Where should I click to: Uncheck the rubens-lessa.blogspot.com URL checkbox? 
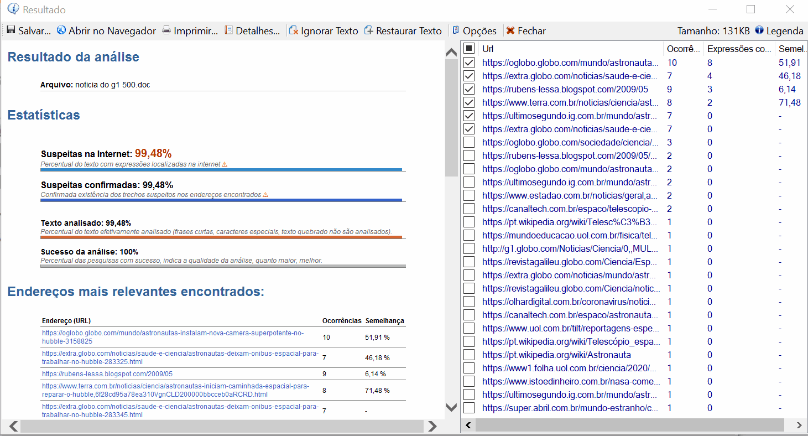coord(468,89)
